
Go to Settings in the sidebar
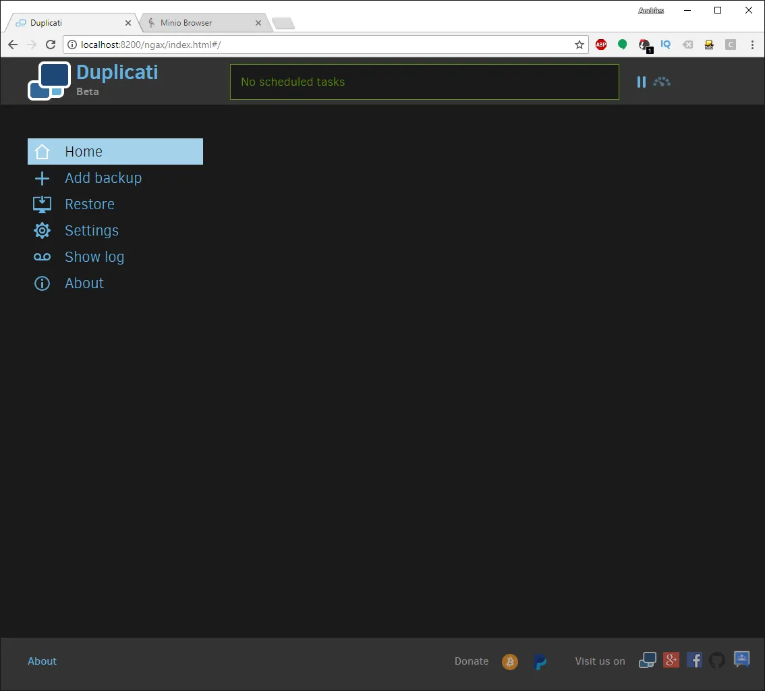pos(92,231)
